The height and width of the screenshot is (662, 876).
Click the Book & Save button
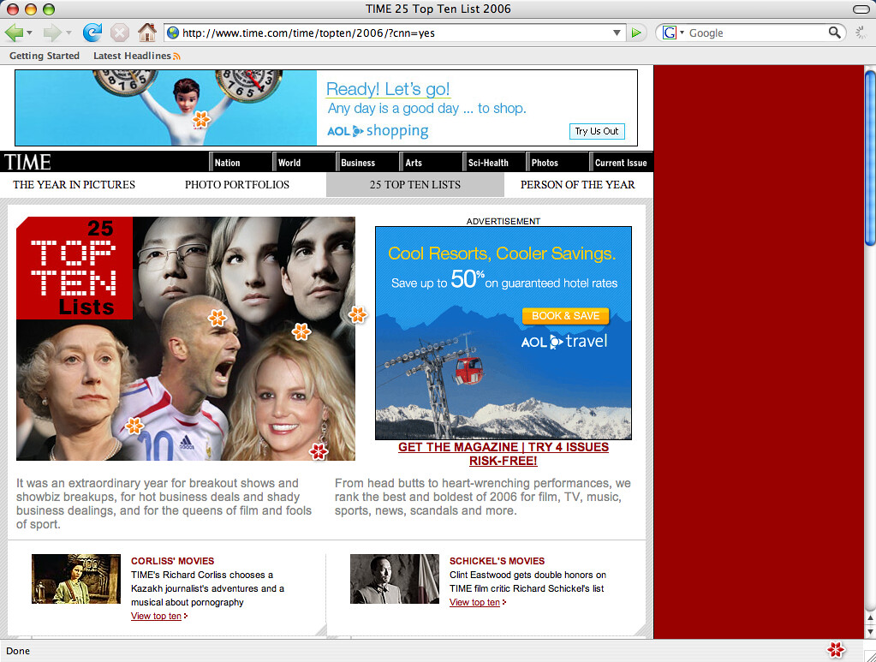tap(565, 316)
